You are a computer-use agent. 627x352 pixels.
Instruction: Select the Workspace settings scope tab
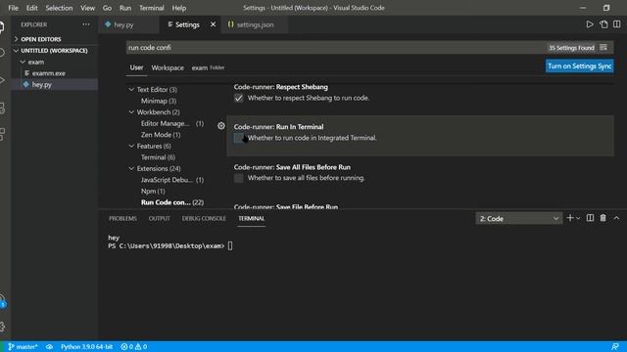(x=168, y=67)
